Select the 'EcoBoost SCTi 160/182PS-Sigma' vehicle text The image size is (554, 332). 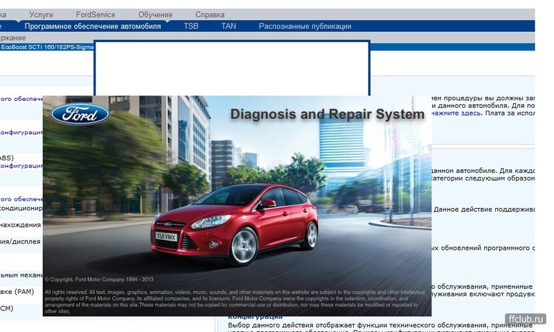(x=46, y=47)
